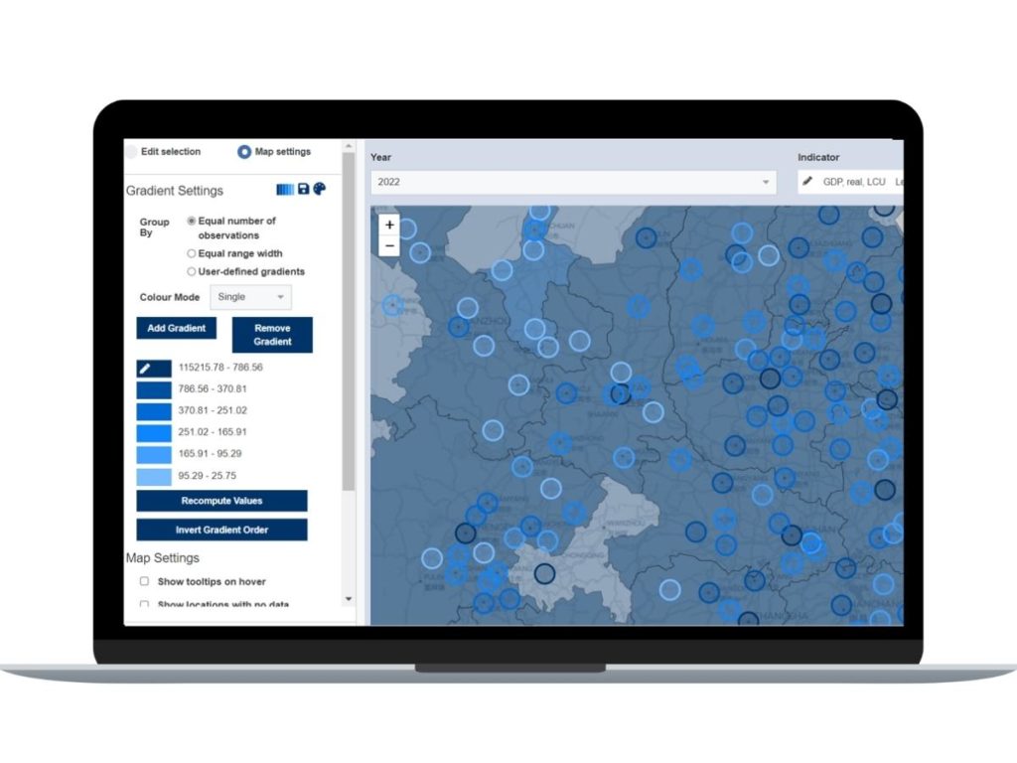Image resolution: width=1017 pixels, height=763 pixels.
Task: Open the Colour Mode dropdown
Action: (x=250, y=296)
